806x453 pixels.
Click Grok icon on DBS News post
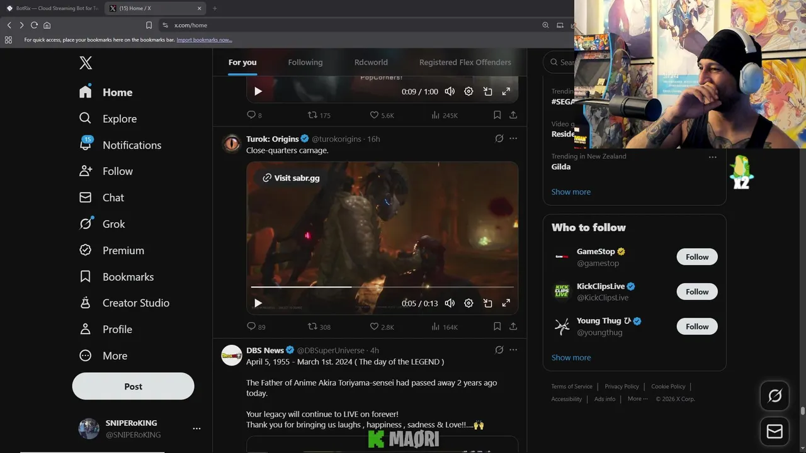coord(499,350)
